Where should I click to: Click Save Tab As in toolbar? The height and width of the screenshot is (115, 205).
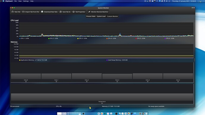[x=65, y=12]
